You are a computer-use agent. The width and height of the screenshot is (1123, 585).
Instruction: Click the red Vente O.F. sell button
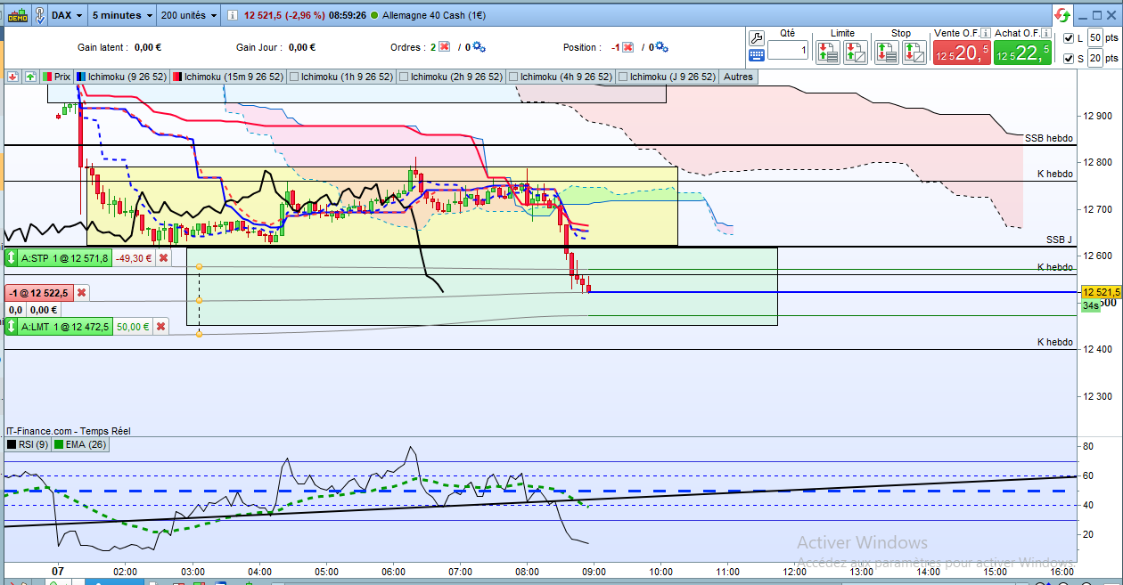(961, 53)
